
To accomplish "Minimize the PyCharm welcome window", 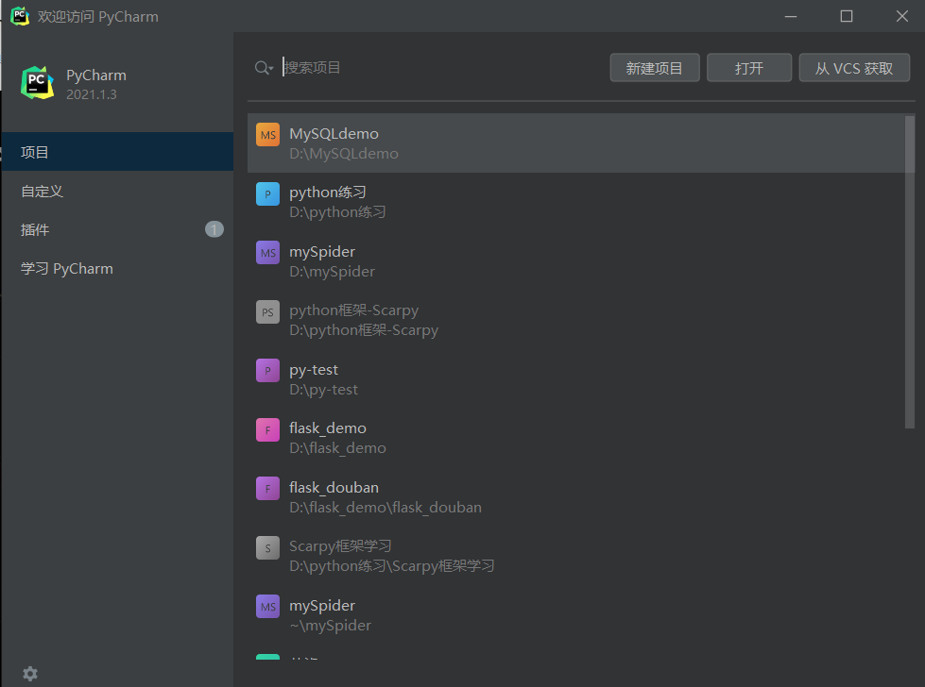I will tap(791, 16).
